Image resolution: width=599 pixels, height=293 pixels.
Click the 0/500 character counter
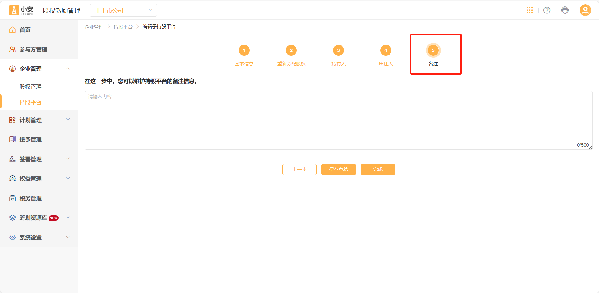(x=583, y=145)
